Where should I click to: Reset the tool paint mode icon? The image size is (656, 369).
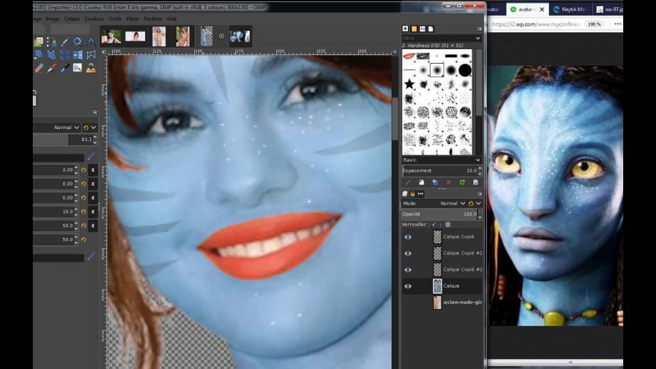click(x=86, y=127)
